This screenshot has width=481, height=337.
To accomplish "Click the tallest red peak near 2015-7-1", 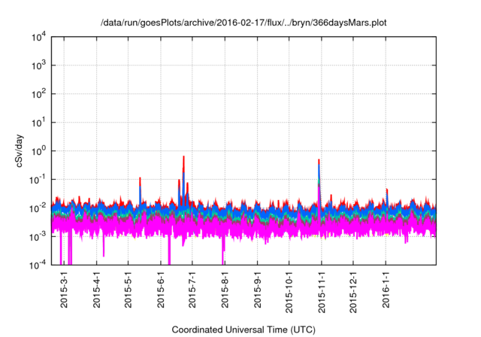I will pyautogui.click(x=183, y=158).
